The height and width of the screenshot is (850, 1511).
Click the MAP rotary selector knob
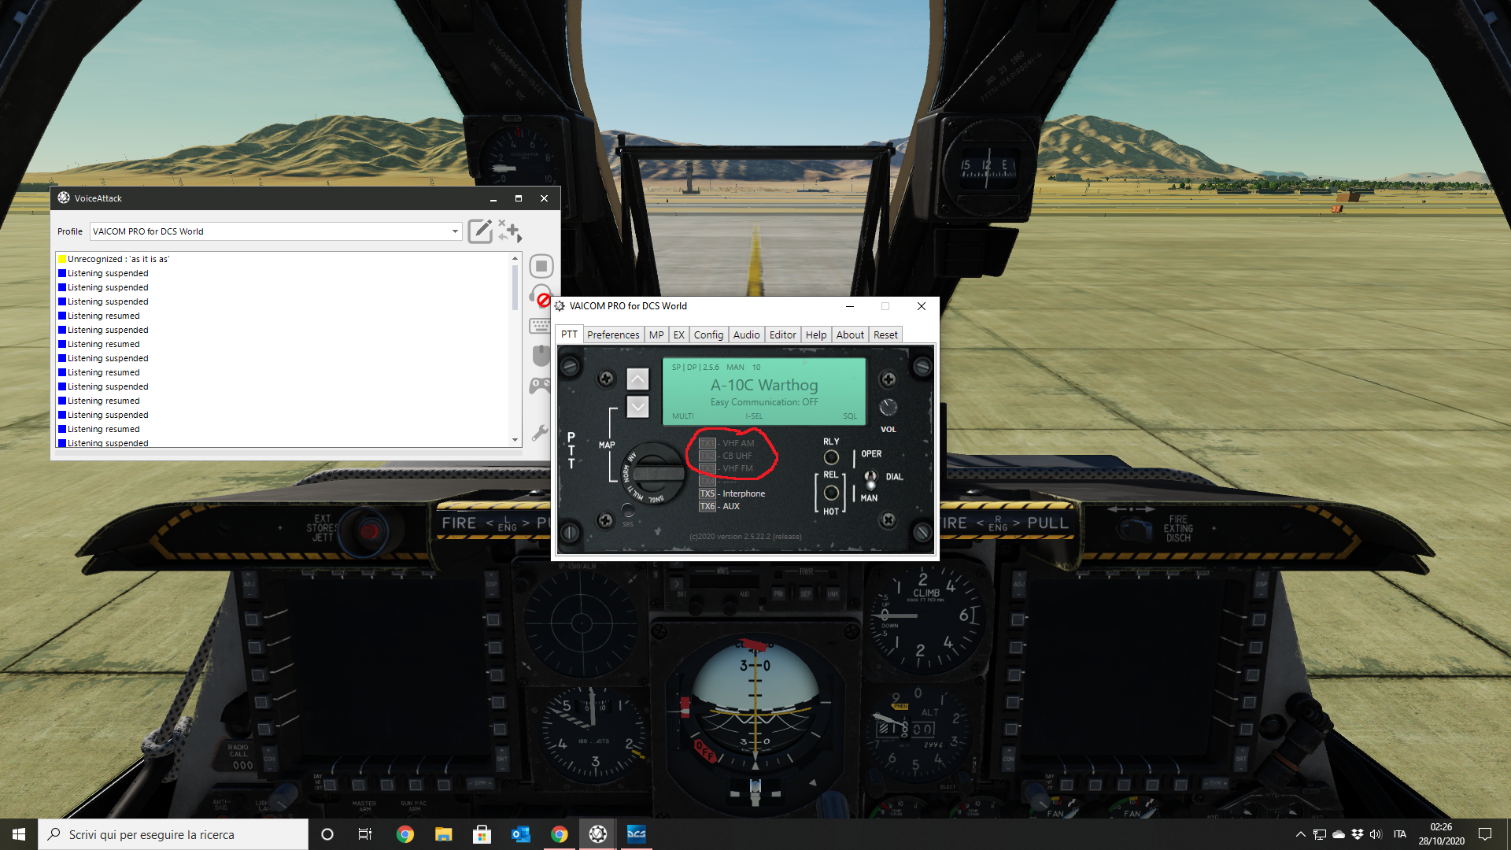(655, 472)
